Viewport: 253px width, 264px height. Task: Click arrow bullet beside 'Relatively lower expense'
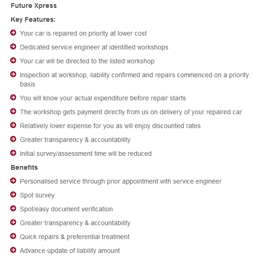(13, 125)
